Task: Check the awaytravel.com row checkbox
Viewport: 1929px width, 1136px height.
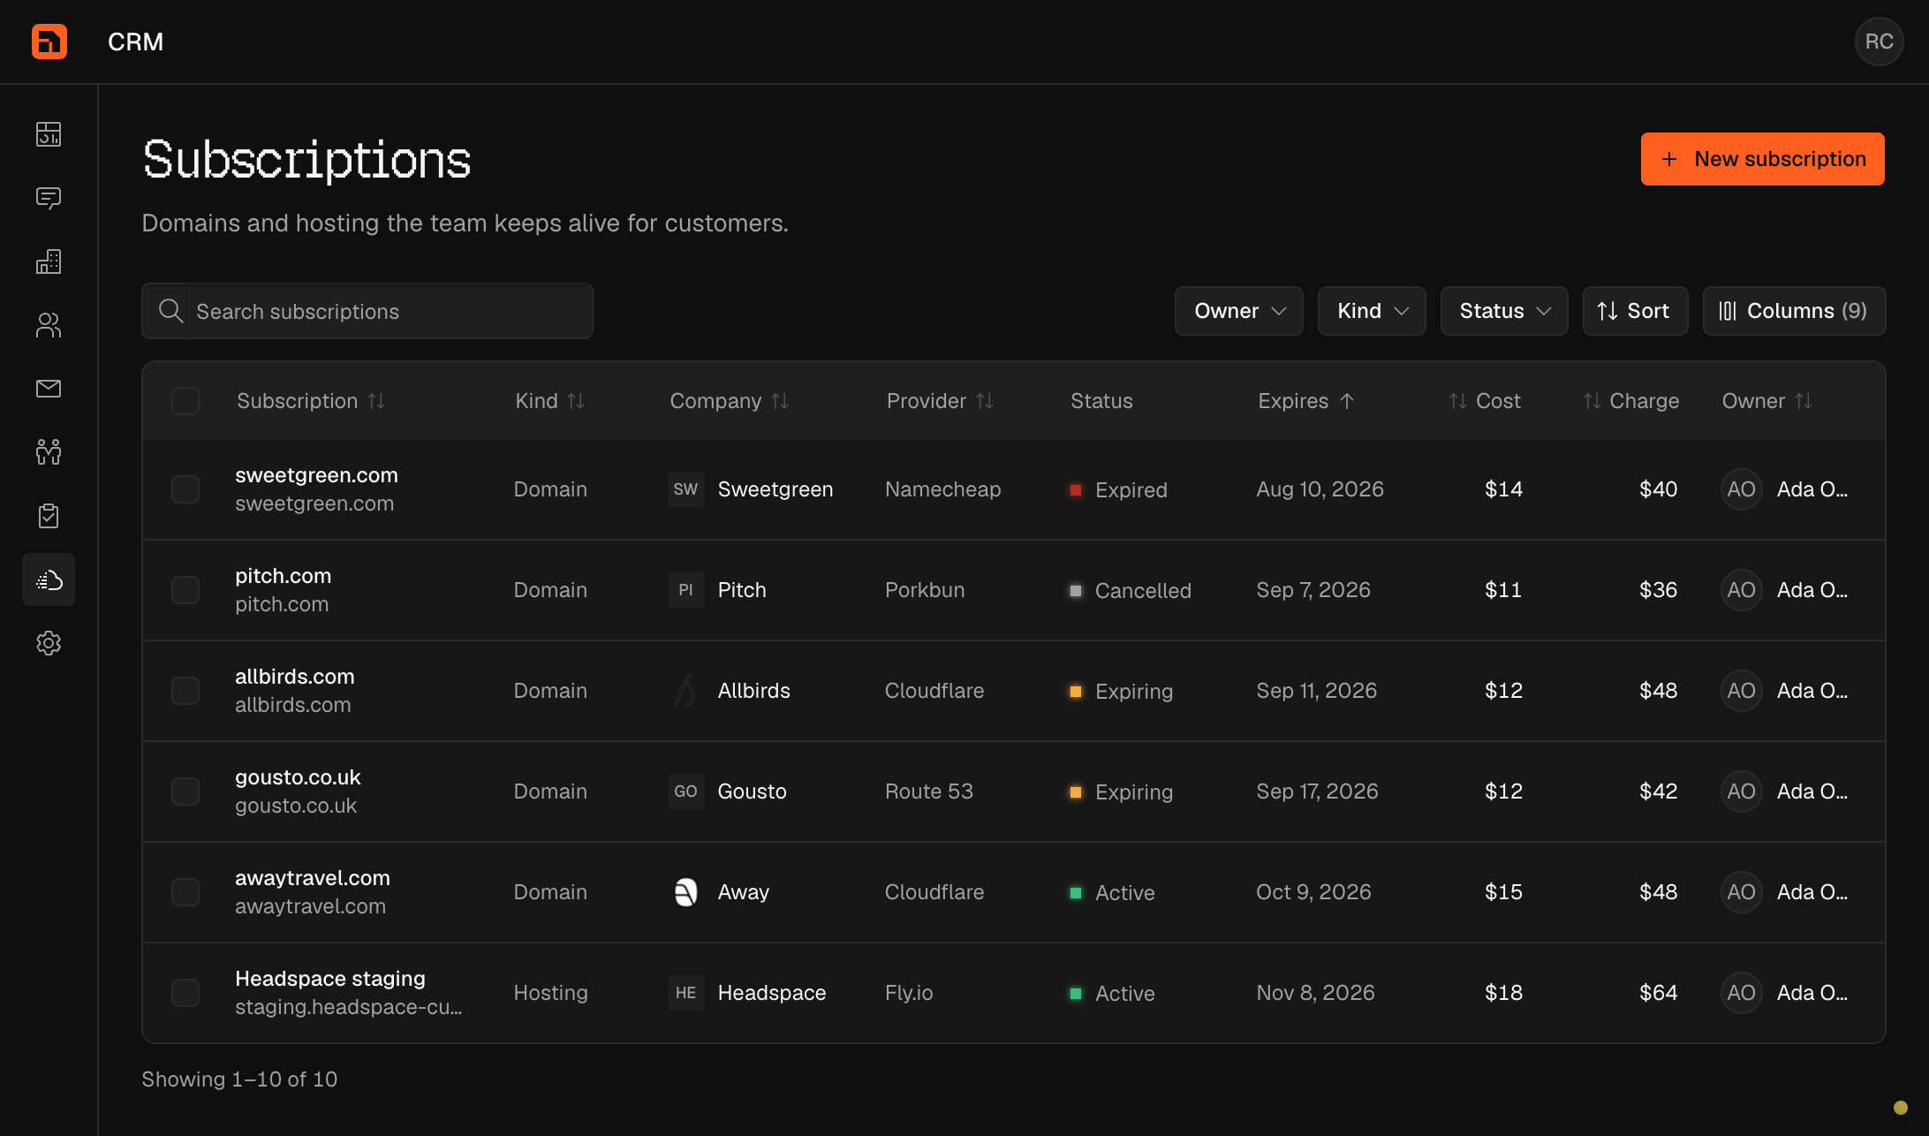Action: 185,892
